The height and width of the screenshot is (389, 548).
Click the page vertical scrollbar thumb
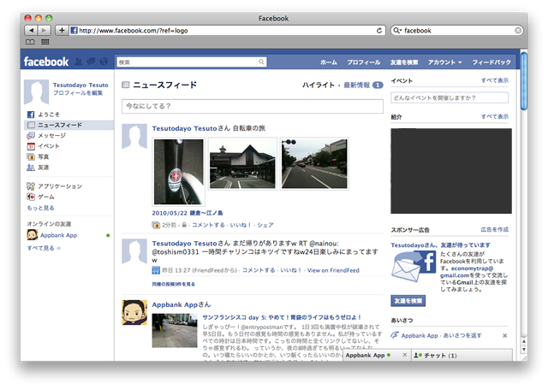[x=523, y=81]
